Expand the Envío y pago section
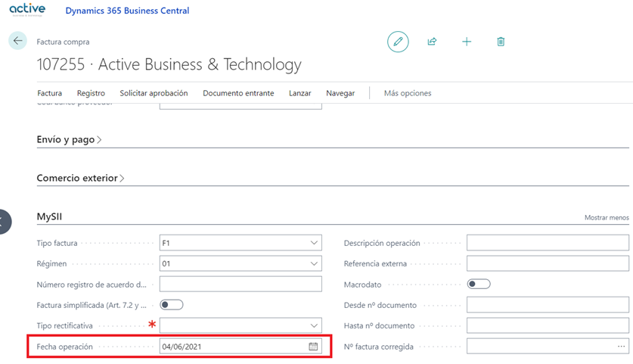Viewport: 633px width, 364px height. pyautogui.click(x=69, y=139)
